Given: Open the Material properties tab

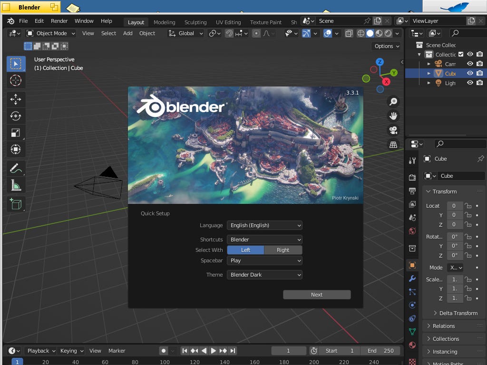Looking at the screenshot, I should tap(412, 345).
